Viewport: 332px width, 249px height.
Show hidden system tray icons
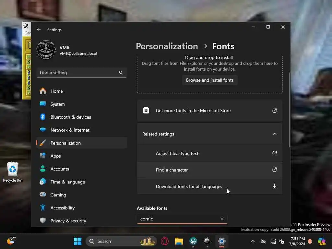click(253, 241)
